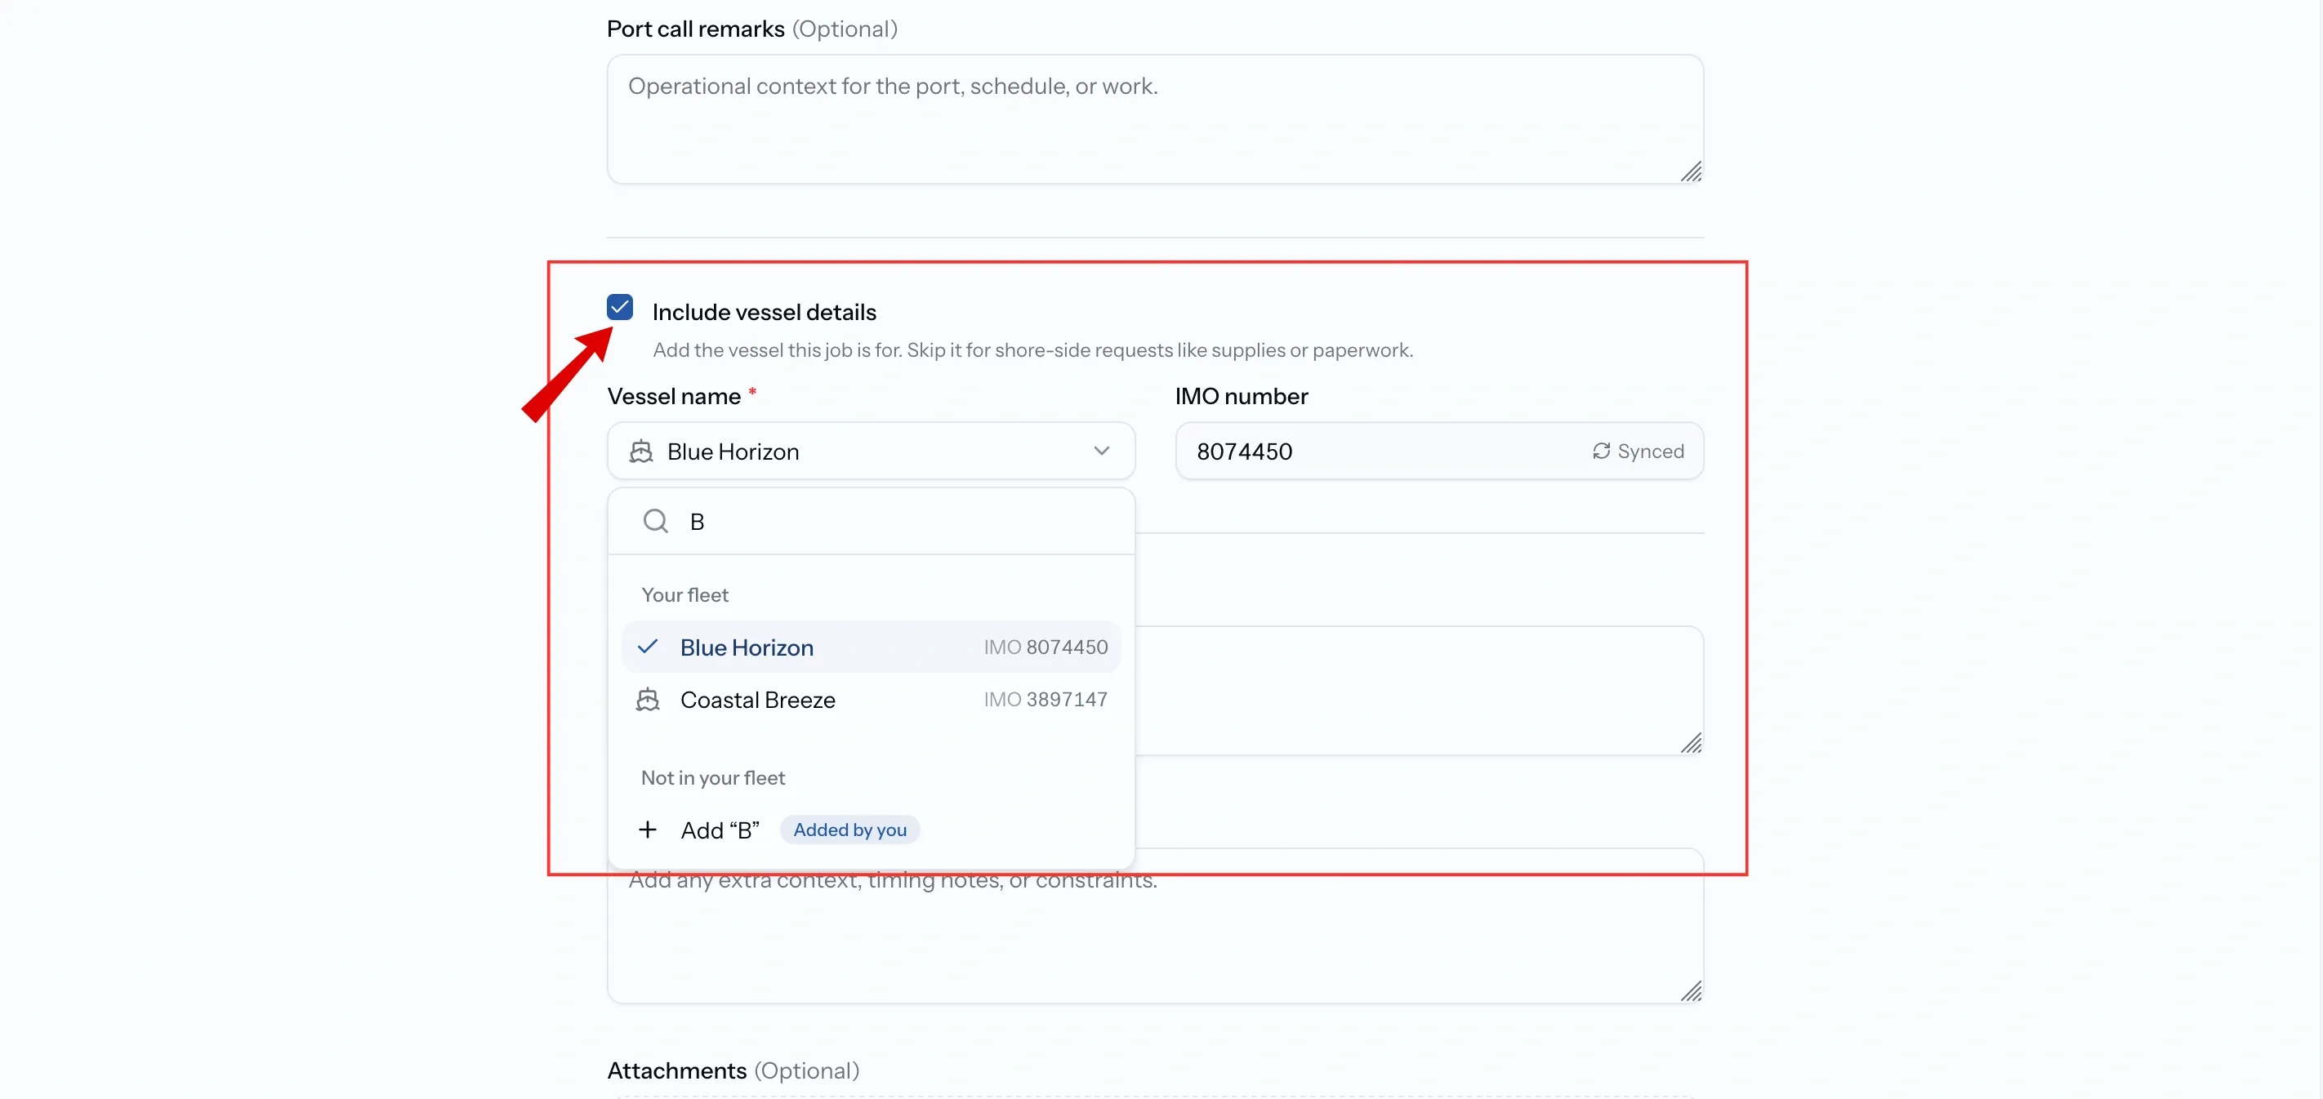Click the ship icon in Vessel name field
Screen dimensions: 2323x1099
click(x=641, y=451)
